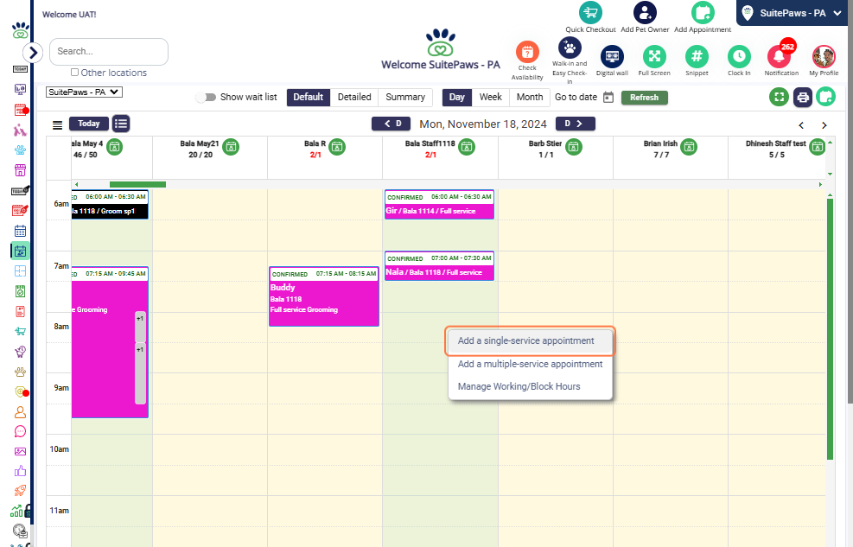Select the Day view tab
853x547 pixels.
pyautogui.click(x=457, y=98)
